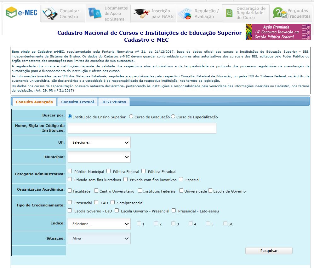Open the Ação Premiada banner

278,32
